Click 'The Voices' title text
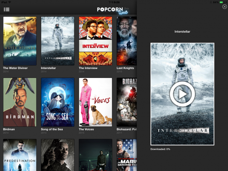The height and width of the screenshot is (171, 228). click(x=86, y=129)
